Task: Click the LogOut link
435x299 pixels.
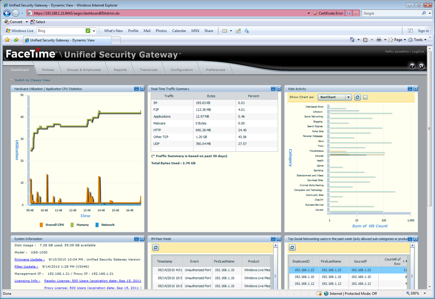Action: point(418,51)
